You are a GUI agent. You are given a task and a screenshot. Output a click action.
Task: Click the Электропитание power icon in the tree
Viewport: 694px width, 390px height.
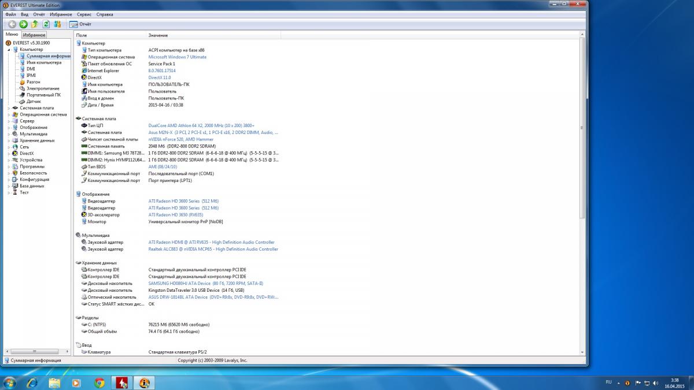click(23, 88)
